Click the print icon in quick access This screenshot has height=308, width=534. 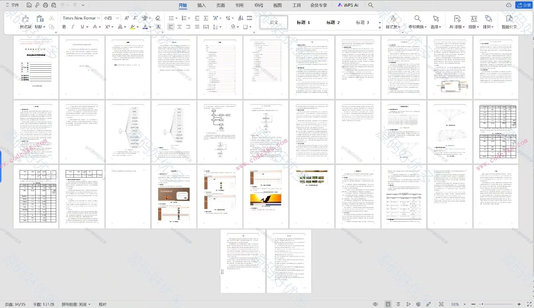click(x=45, y=5)
